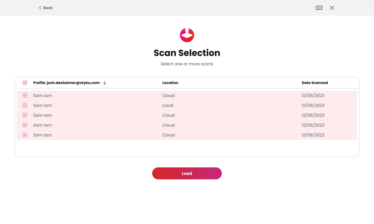Deselect the third Sam Iam scan checkbox

point(25,115)
